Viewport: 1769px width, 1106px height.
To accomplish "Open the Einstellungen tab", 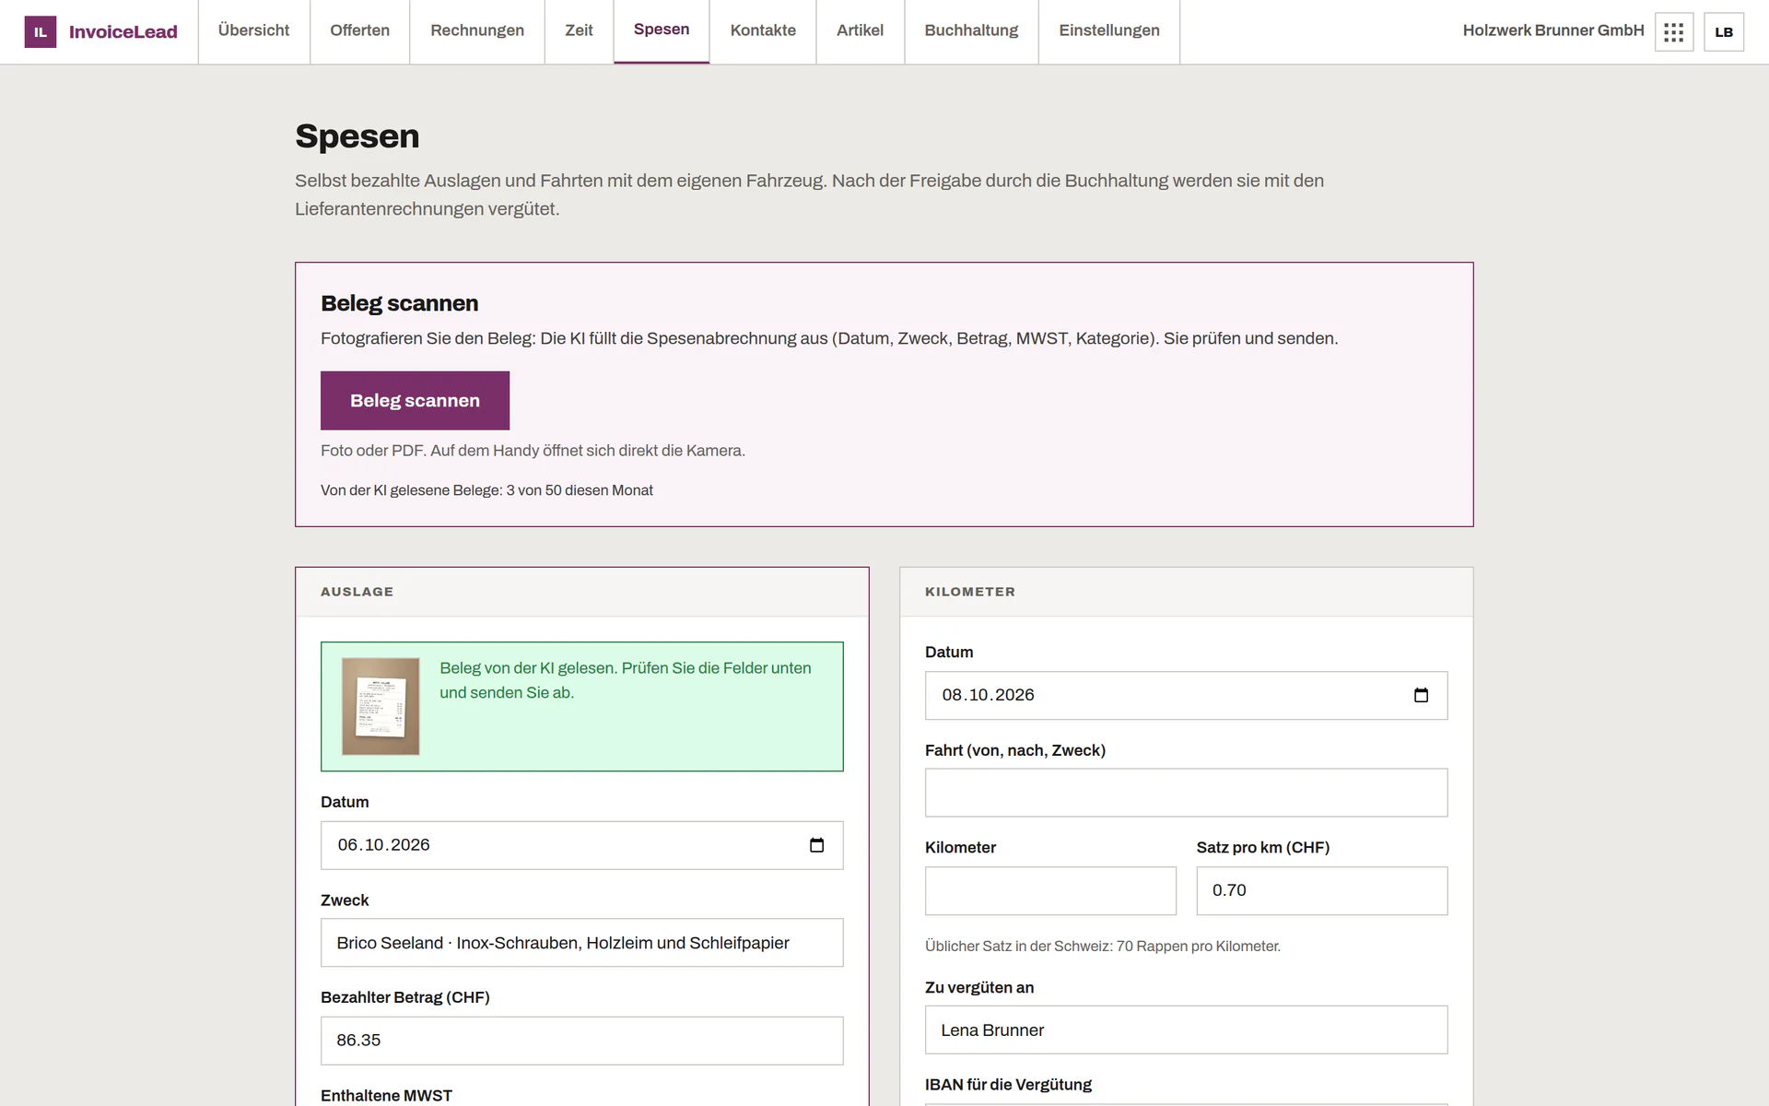I will coord(1109,30).
